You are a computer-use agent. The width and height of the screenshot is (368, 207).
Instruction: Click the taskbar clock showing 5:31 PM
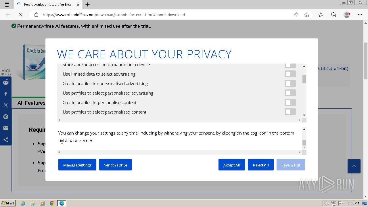tap(353, 203)
